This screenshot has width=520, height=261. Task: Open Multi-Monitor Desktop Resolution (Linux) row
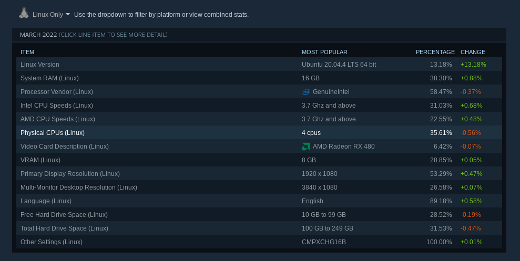pyautogui.click(x=259, y=187)
